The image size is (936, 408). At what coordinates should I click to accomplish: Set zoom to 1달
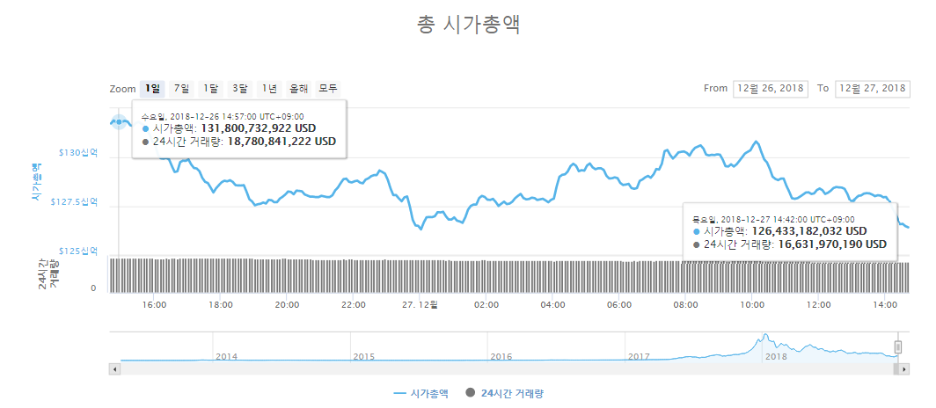coord(211,89)
